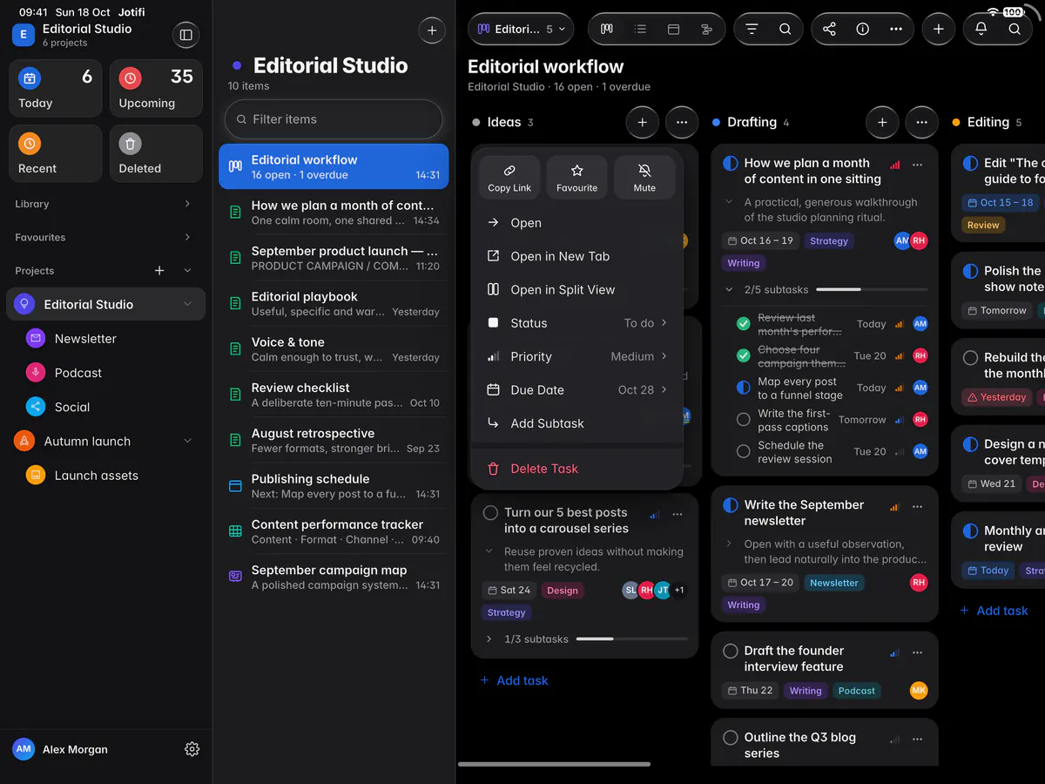The height and width of the screenshot is (784, 1045).
Task: Open the Voice & tone document
Action: (x=334, y=348)
